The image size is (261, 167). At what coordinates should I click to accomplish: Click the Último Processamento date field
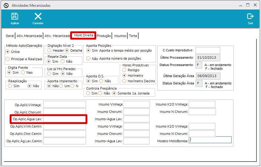click(208, 58)
